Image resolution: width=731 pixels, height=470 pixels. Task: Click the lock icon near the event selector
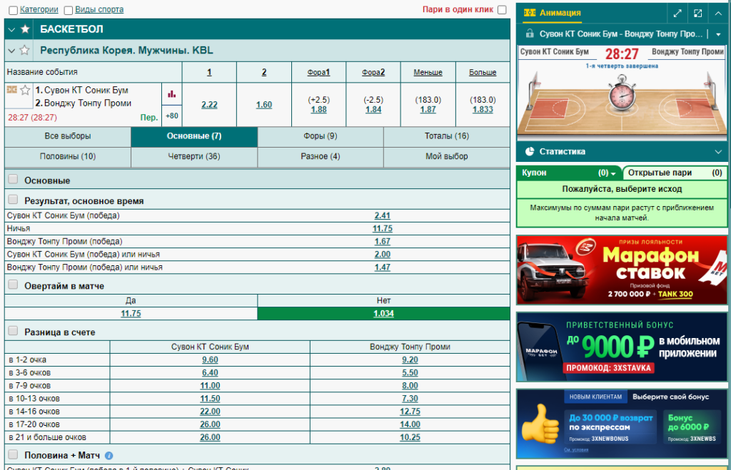[x=530, y=34]
